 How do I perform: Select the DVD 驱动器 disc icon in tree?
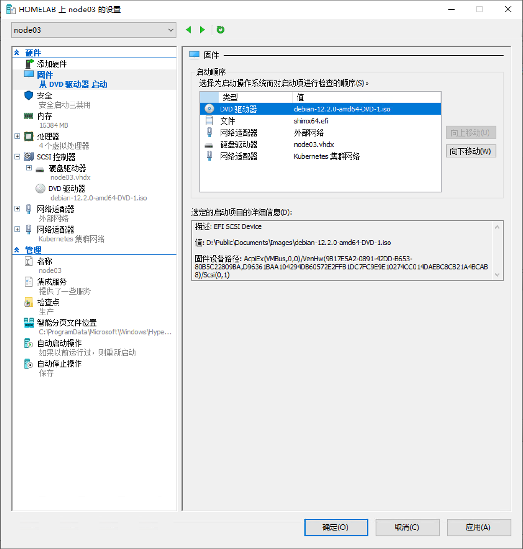click(40, 188)
